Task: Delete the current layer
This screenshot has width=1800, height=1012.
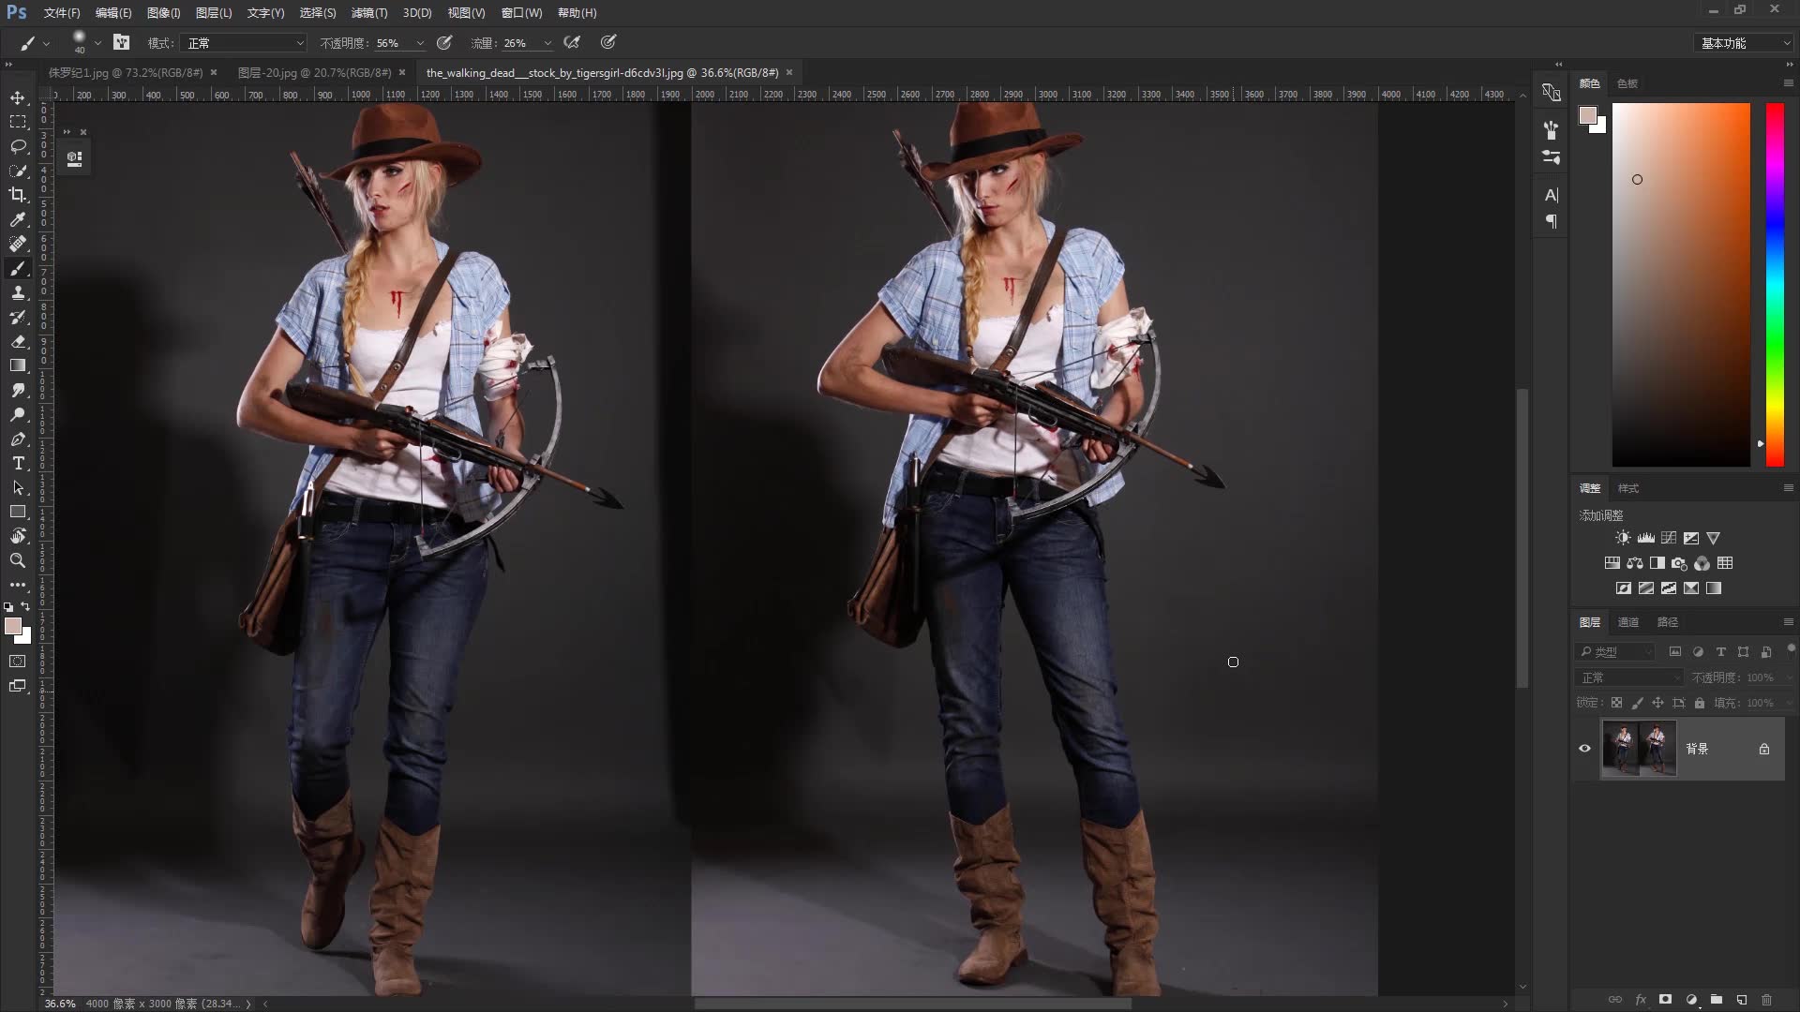Action: 1766,1000
